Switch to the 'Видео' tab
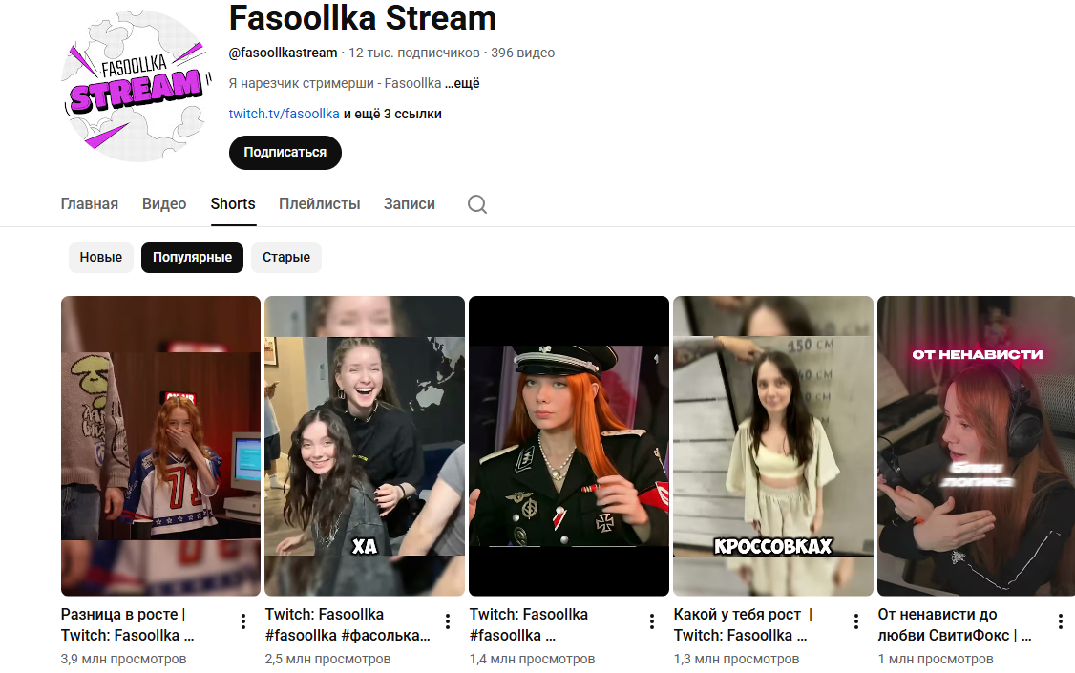The height and width of the screenshot is (673, 1075). [164, 204]
